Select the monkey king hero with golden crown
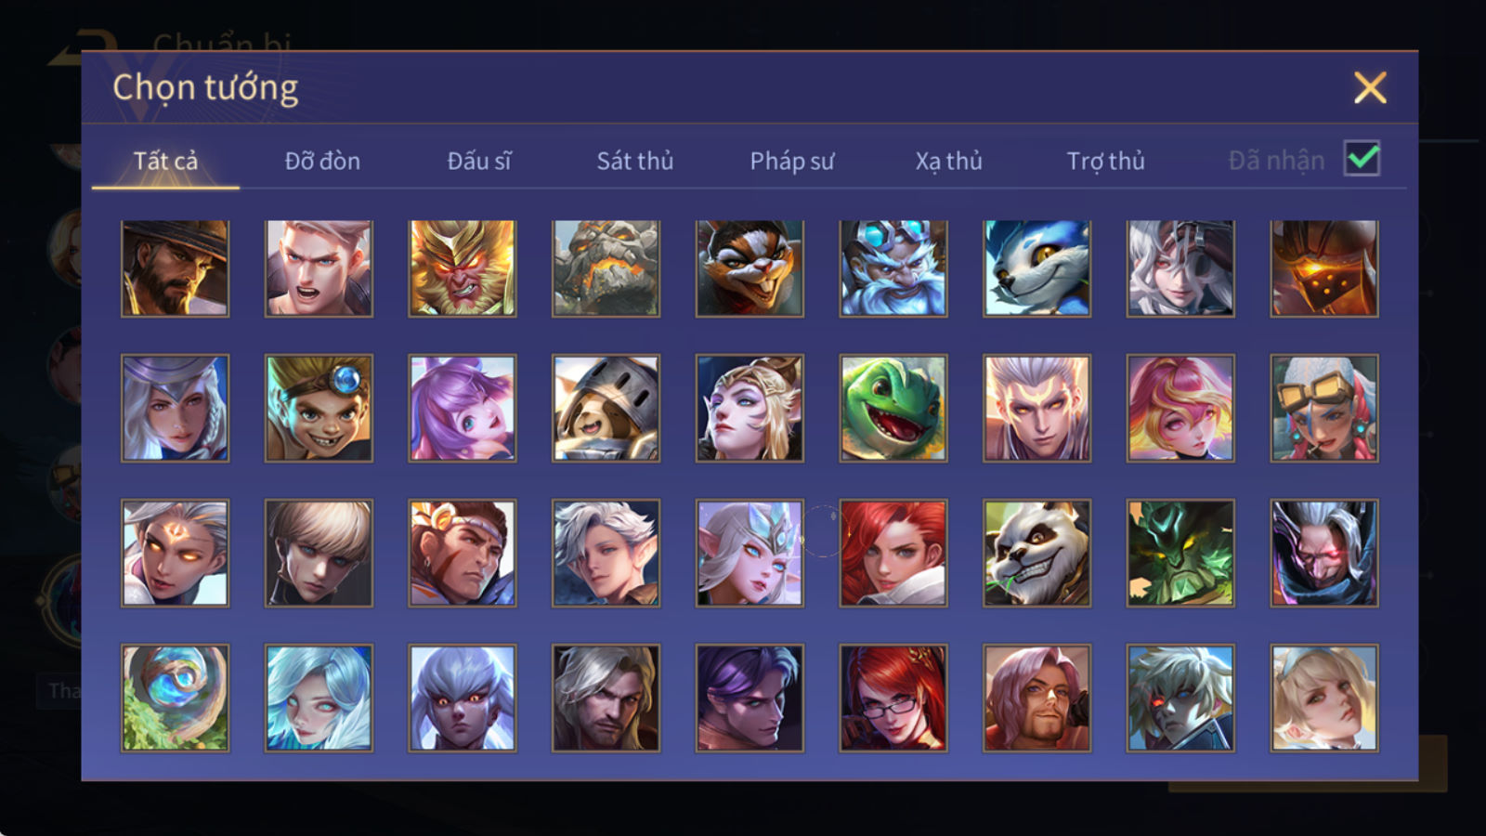 pyautogui.click(x=463, y=268)
